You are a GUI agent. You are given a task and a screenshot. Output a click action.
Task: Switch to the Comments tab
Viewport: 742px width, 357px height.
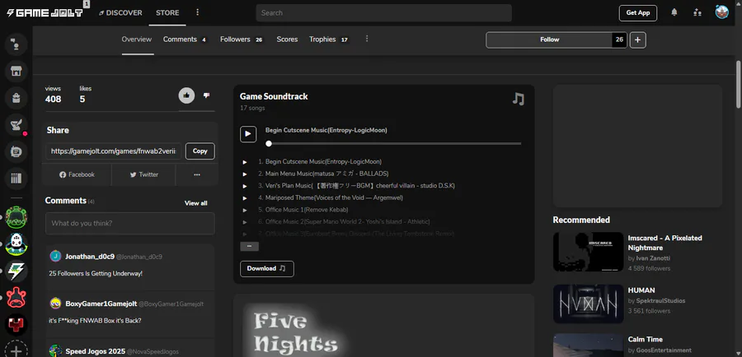(185, 39)
